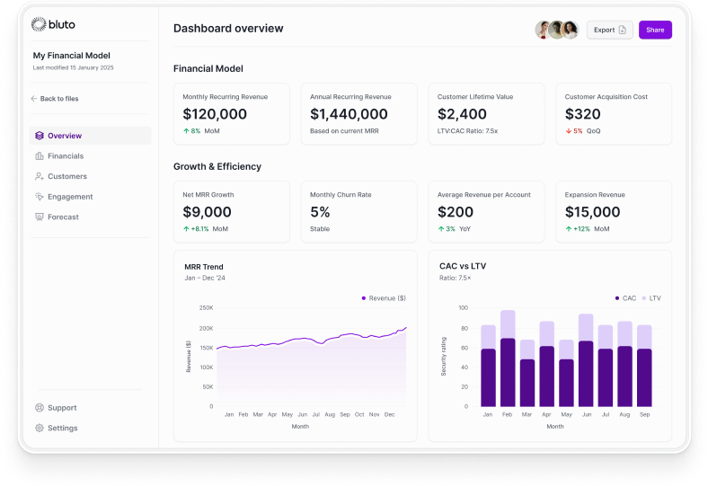Toggle the CAC legend entry

point(624,297)
